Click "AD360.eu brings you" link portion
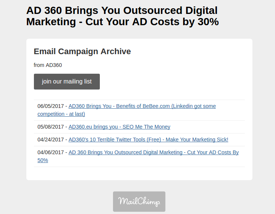This screenshot has height=214, width=275. coord(93,127)
